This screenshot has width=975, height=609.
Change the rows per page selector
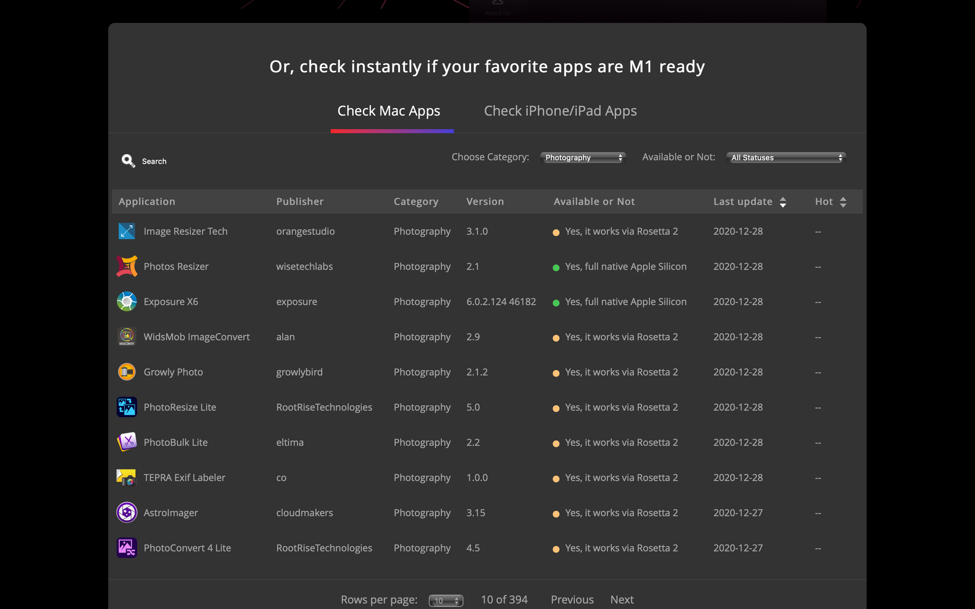pyautogui.click(x=446, y=601)
